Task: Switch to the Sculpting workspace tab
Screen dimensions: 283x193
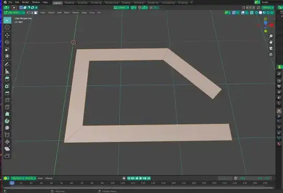Action: click(x=82, y=3)
